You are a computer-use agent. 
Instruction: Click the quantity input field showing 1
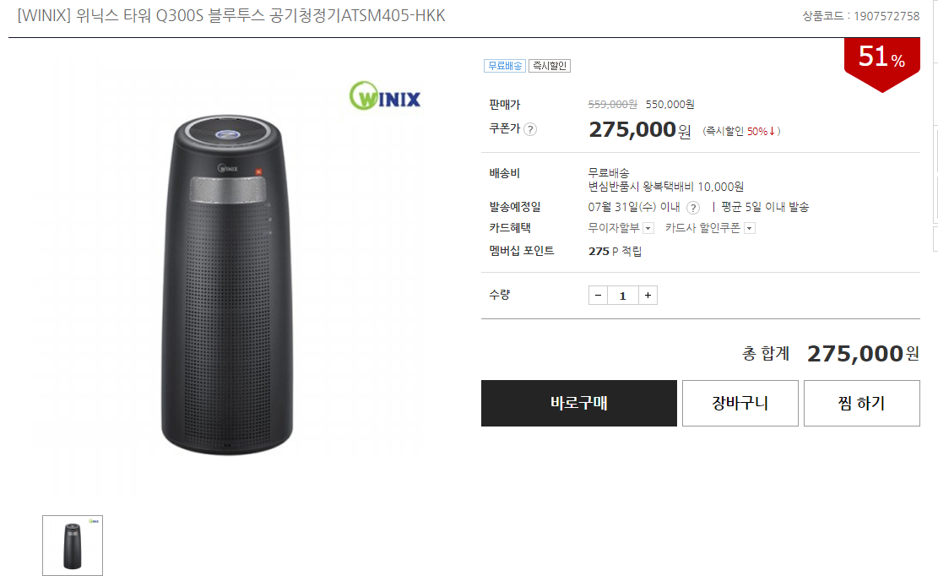click(623, 296)
